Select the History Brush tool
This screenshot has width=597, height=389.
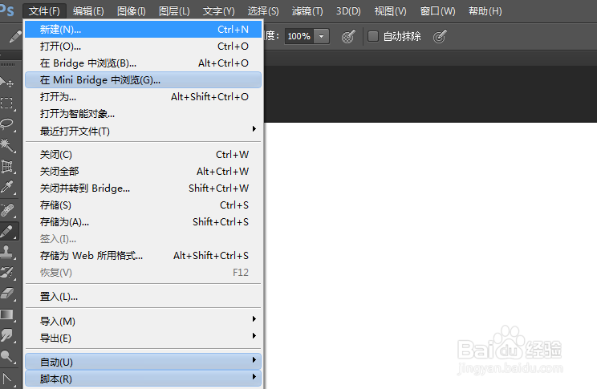pyautogui.click(x=7, y=273)
